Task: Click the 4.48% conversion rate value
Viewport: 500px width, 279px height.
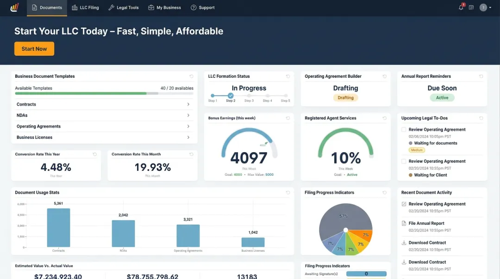Action: (56, 167)
